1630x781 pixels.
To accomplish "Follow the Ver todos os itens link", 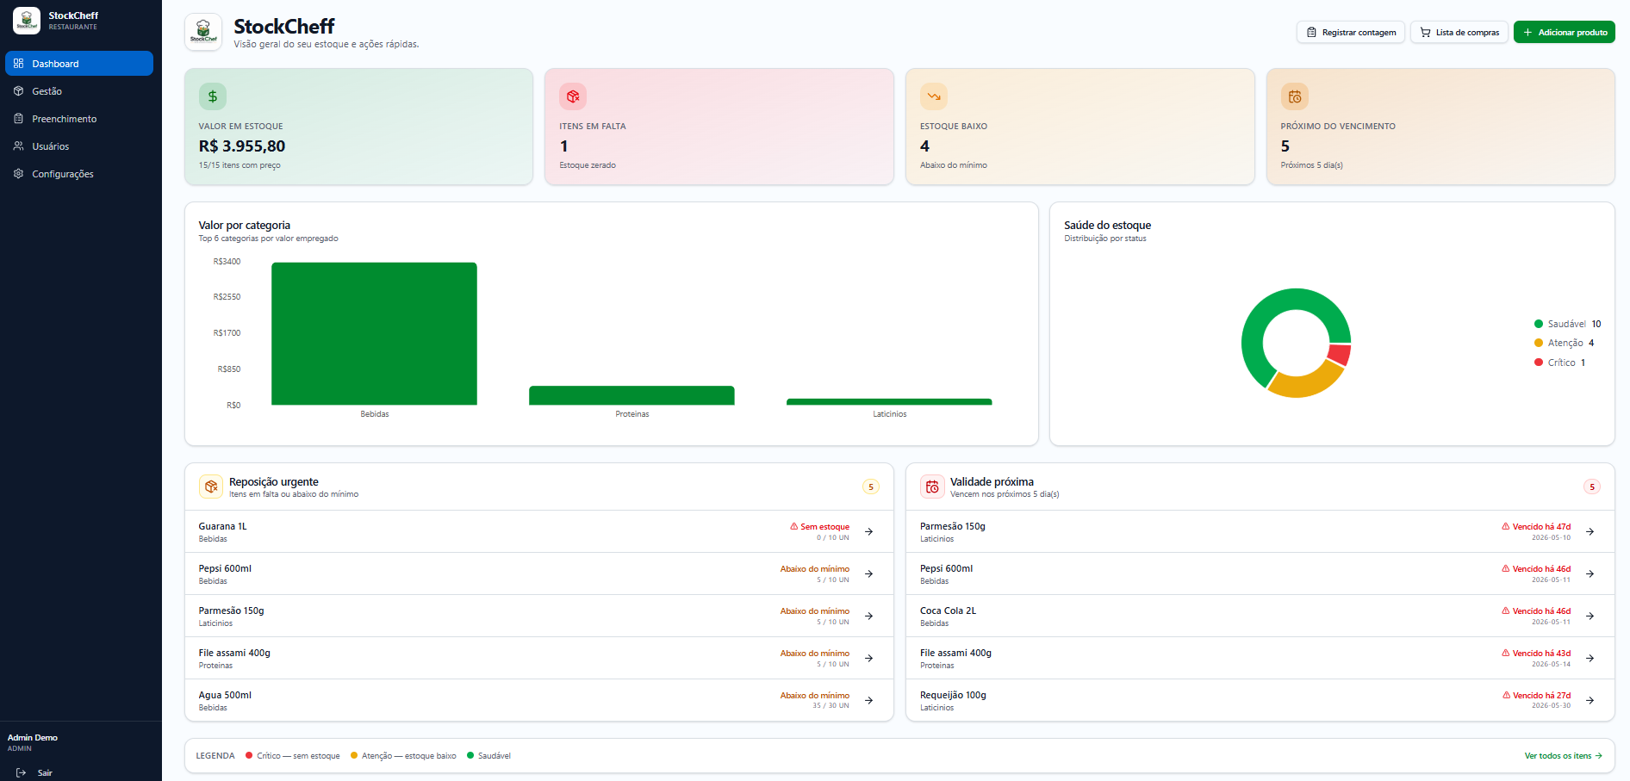I will 1564,756.
